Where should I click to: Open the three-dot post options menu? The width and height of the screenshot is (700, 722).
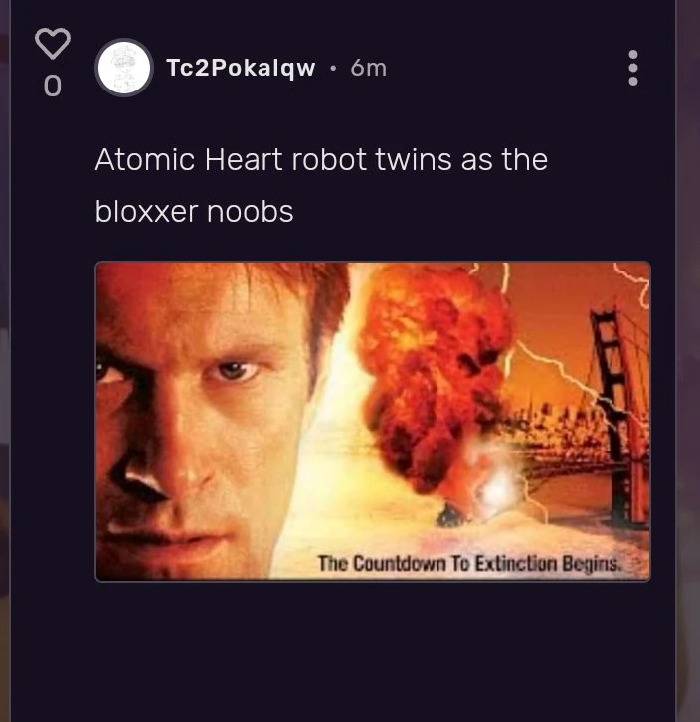click(x=633, y=68)
